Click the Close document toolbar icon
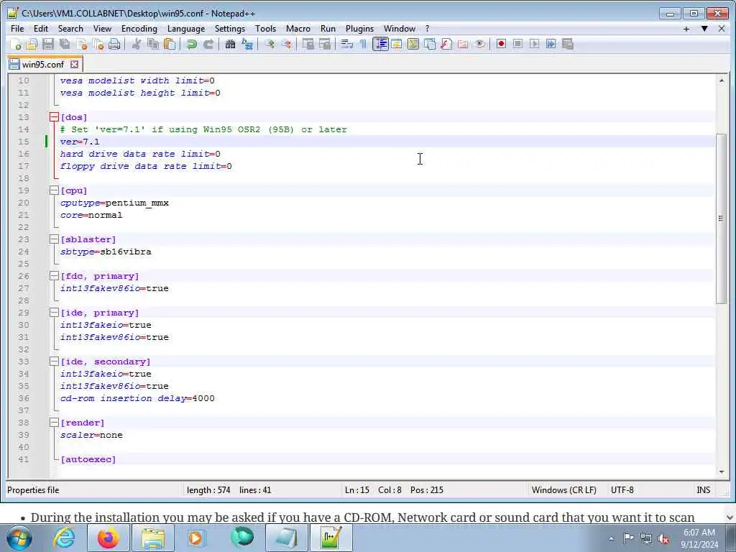This screenshot has height=552, width=736. tap(82, 44)
